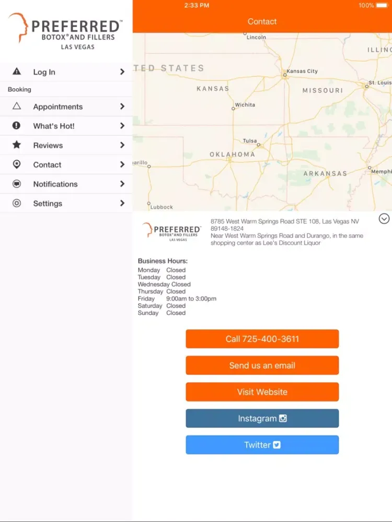Open the Twitter button
The image size is (392, 522).
[x=262, y=445]
